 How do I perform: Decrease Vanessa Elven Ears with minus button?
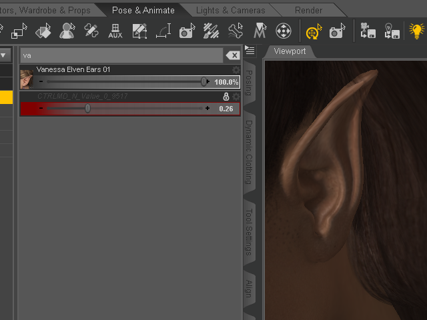pos(41,81)
